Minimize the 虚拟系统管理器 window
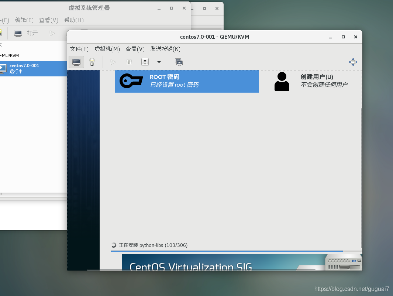The width and height of the screenshot is (393, 296). pyautogui.click(x=159, y=8)
